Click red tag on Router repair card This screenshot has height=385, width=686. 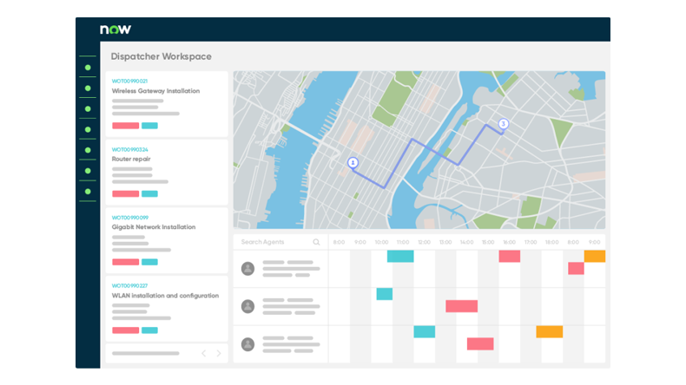pos(125,193)
